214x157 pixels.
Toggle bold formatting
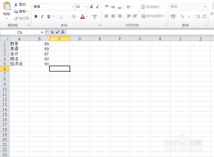point(36,16)
